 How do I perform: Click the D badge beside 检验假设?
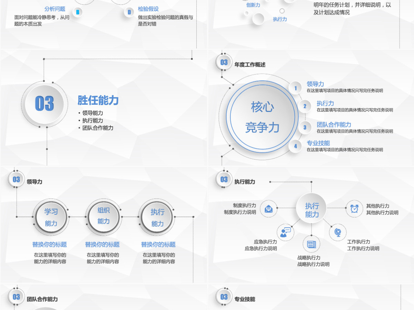coord(129,12)
